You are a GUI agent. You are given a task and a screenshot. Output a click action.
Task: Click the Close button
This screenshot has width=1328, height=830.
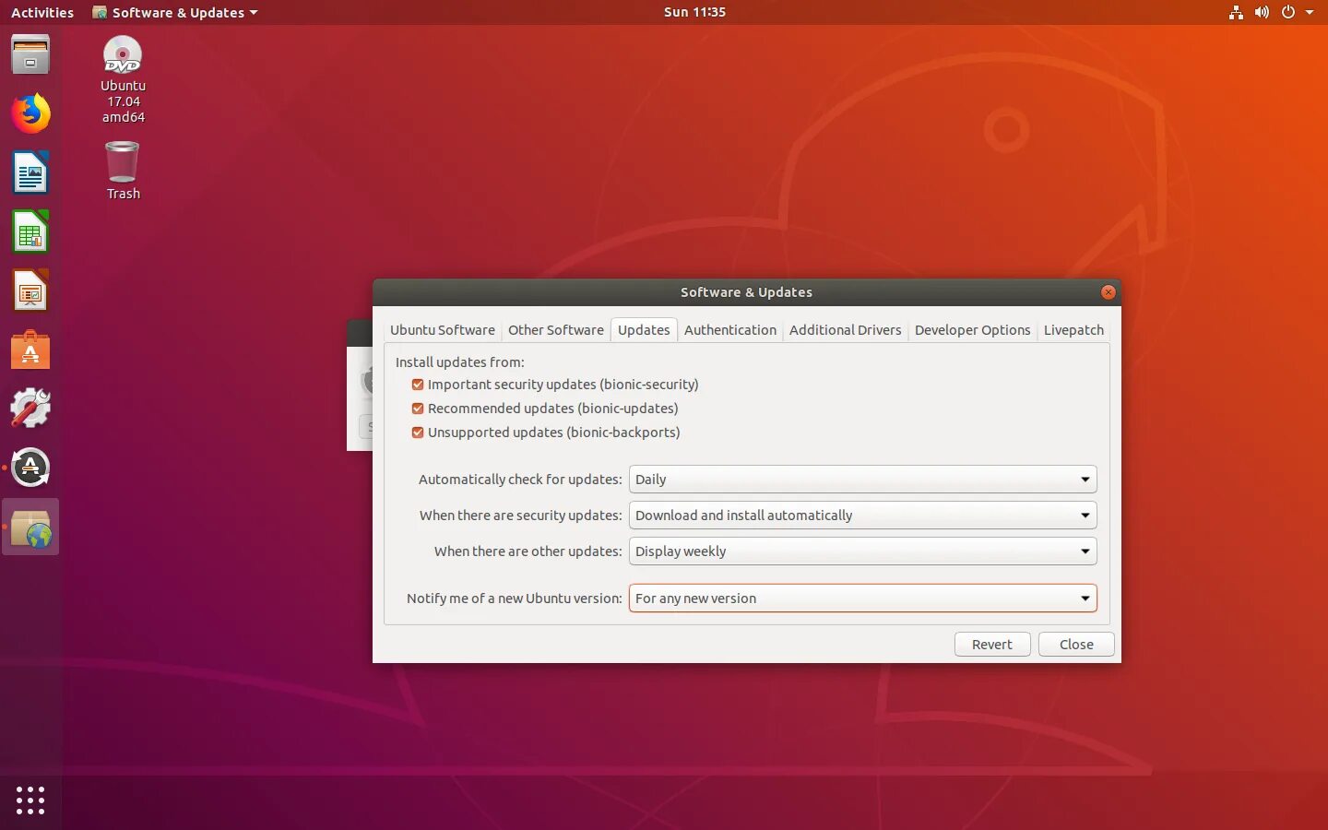coord(1076,645)
